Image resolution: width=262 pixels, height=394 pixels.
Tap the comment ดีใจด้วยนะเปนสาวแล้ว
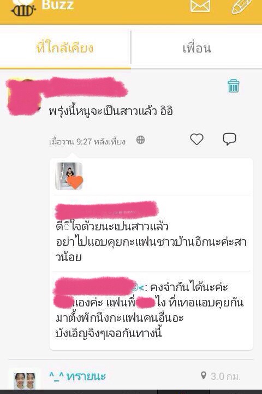point(112,226)
